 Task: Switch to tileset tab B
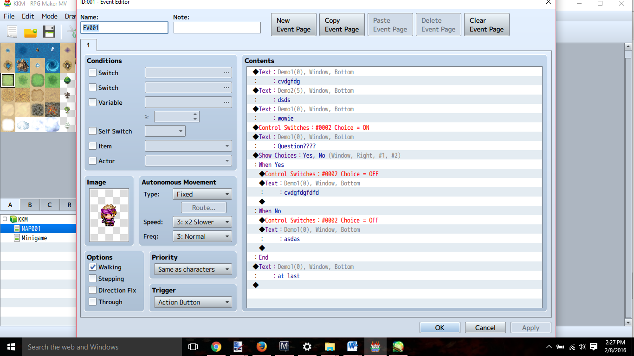coord(30,205)
